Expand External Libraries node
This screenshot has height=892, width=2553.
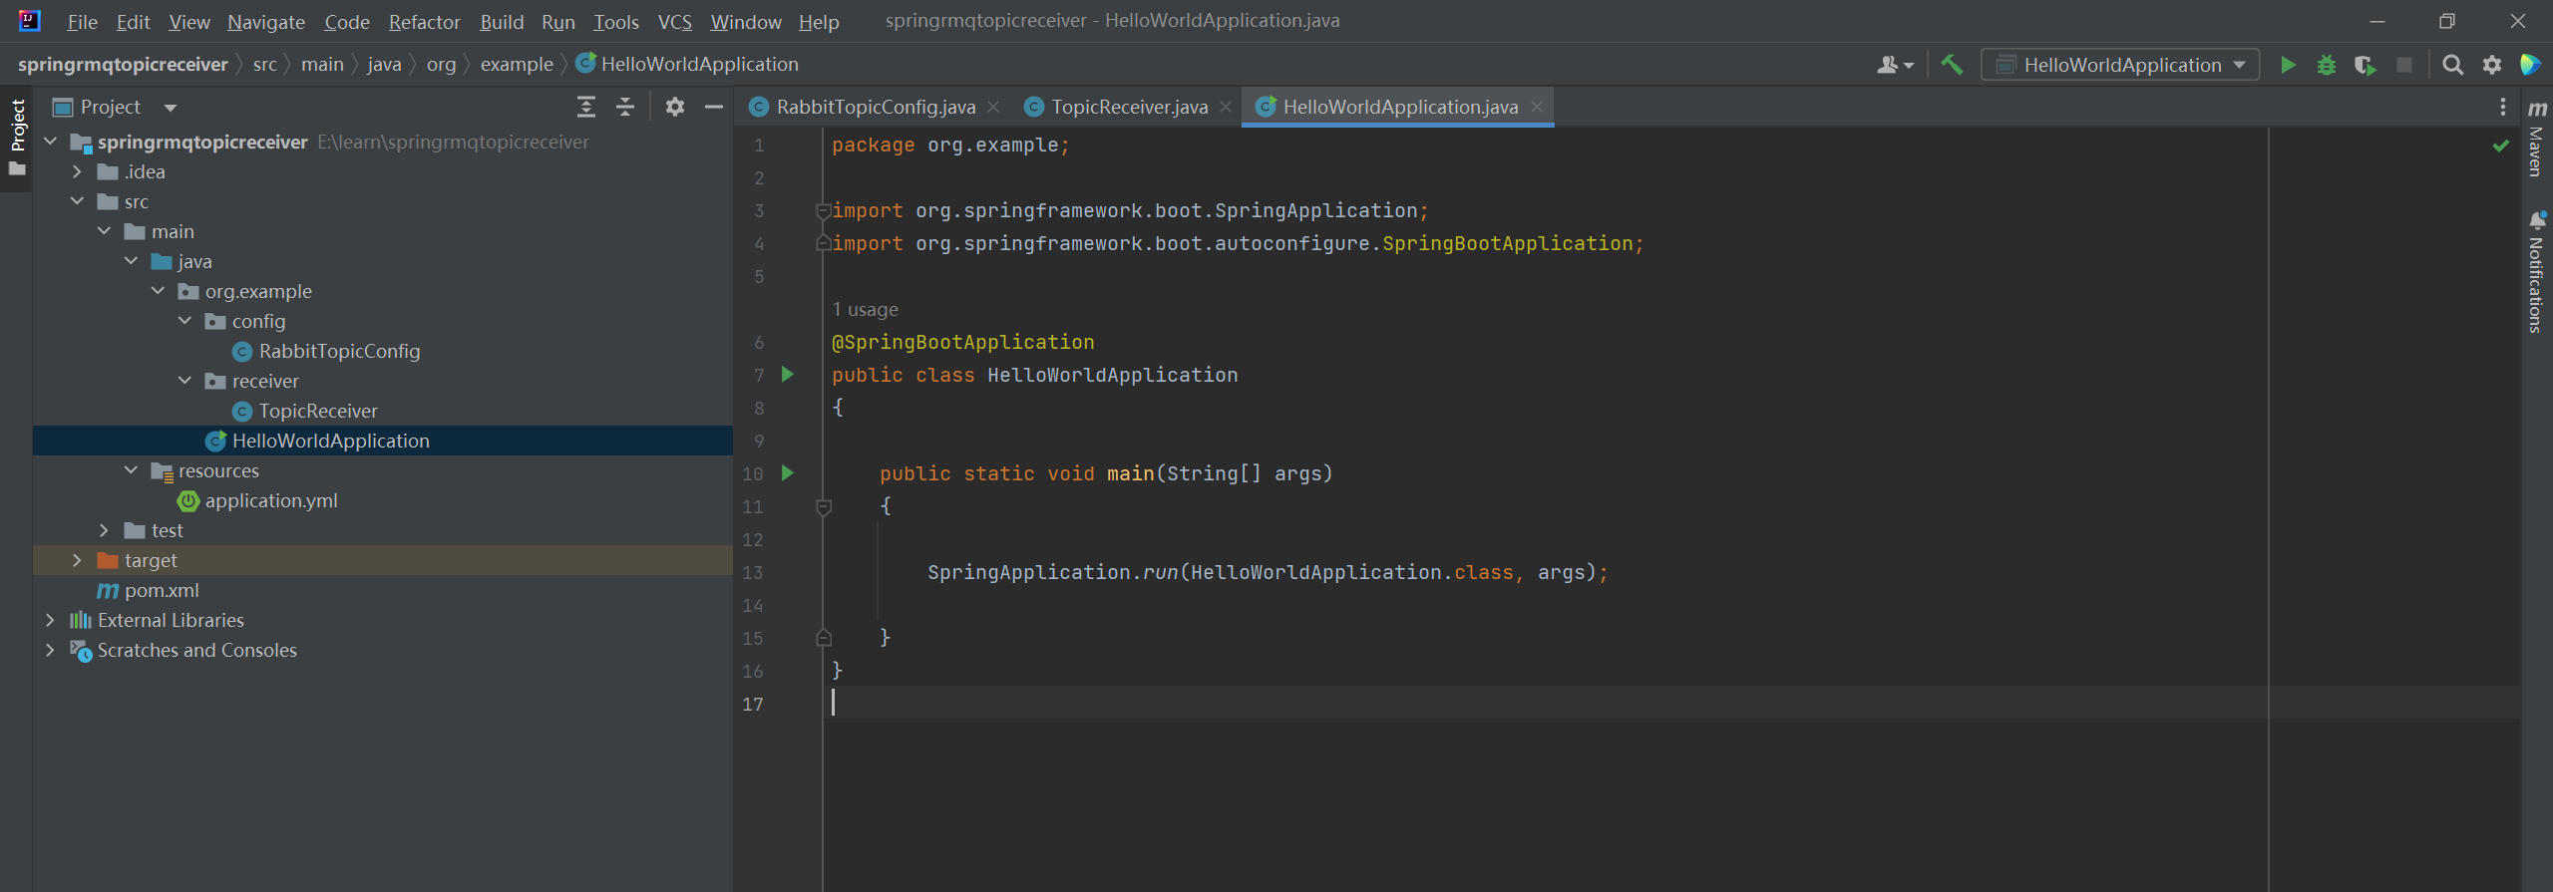point(50,620)
